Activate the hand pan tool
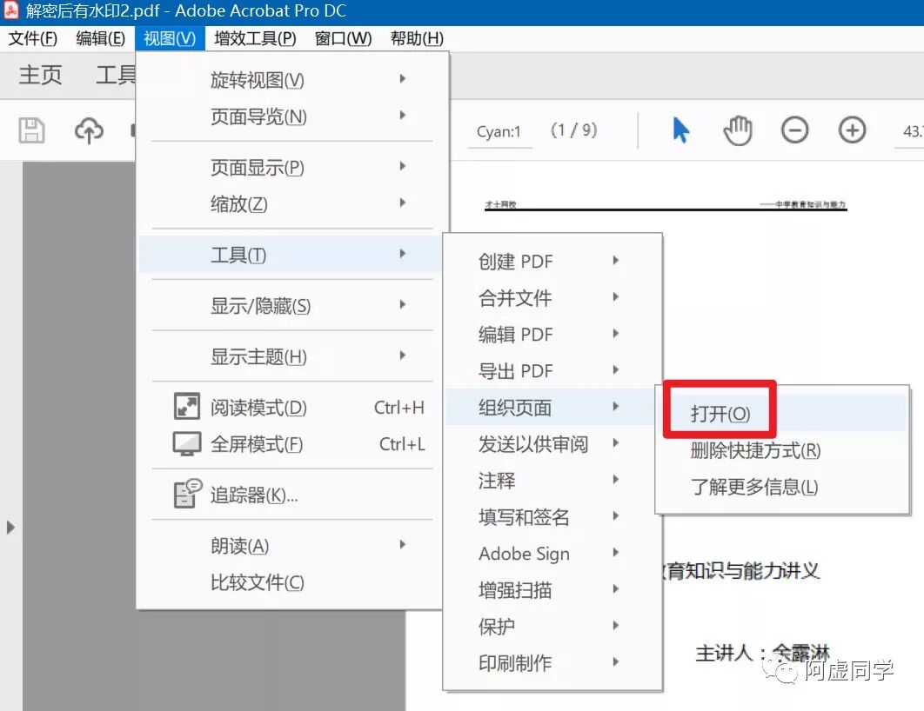The width and height of the screenshot is (924, 711). click(x=738, y=130)
